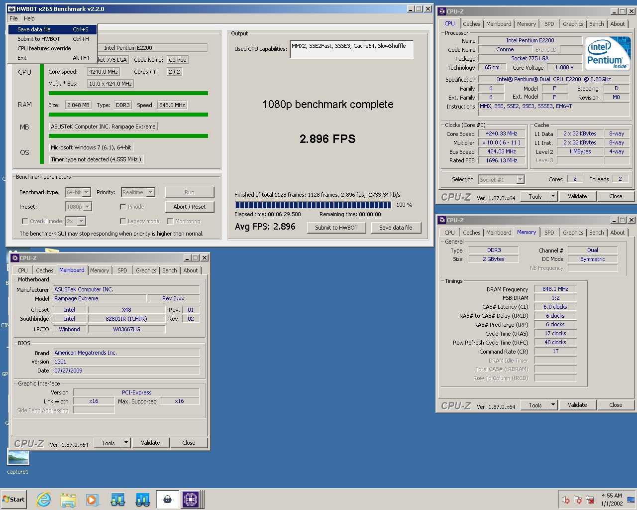This screenshot has width=637, height=510.
Task: Click the first bar-chart glasses taskbar icon
Action: tap(118, 500)
